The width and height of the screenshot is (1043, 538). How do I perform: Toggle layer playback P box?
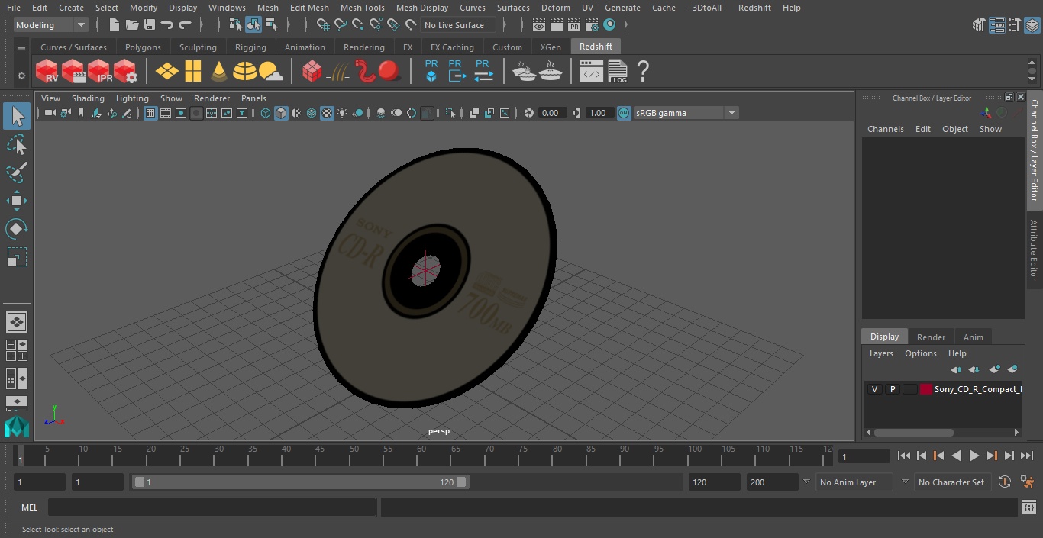click(892, 389)
